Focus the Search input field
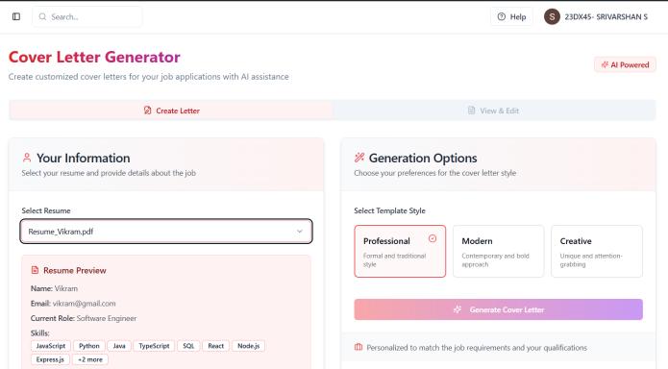The image size is (668, 369). coord(87,16)
